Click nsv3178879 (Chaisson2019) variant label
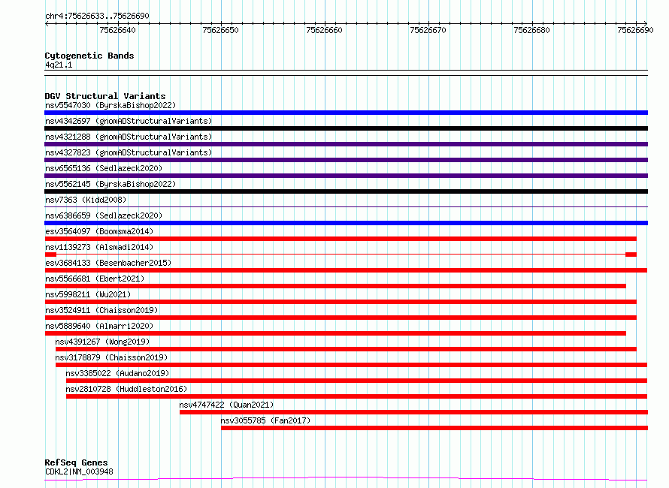Image resolution: width=669 pixels, height=488 pixels. tap(111, 357)
